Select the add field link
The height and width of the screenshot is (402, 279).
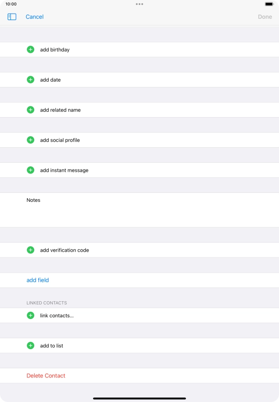pyautogui.click(x=38, y=280)
